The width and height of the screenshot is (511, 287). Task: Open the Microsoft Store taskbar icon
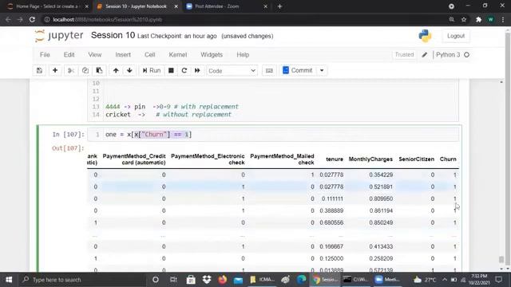tap(191, 280)
